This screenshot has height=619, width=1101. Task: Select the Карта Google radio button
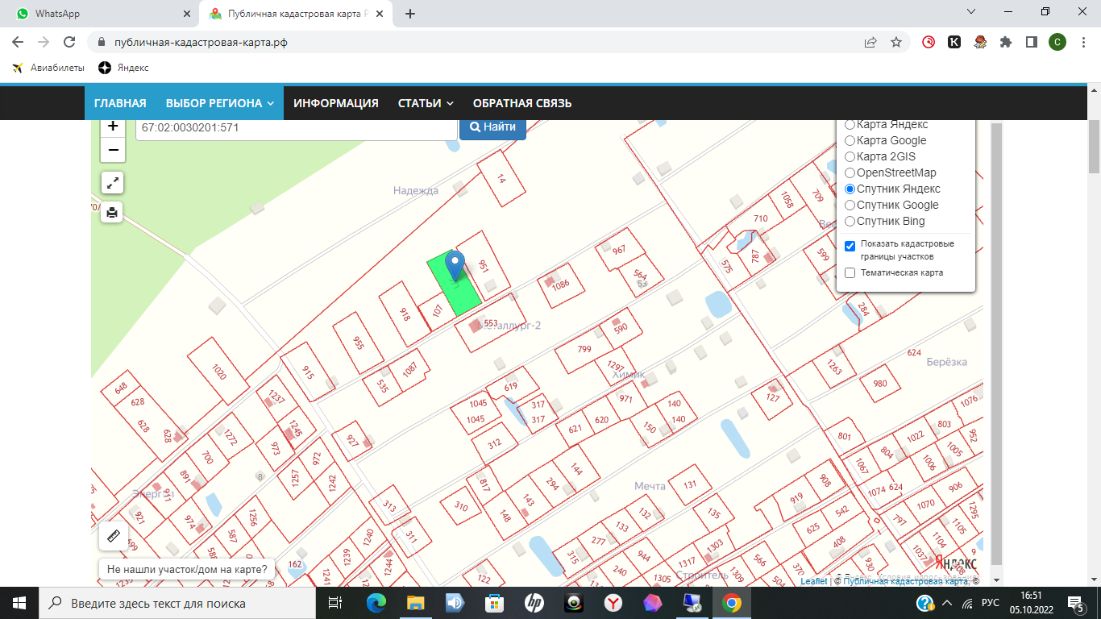click(x=850, y=140)
